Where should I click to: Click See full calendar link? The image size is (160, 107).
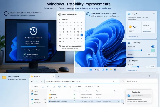[147, 32]
